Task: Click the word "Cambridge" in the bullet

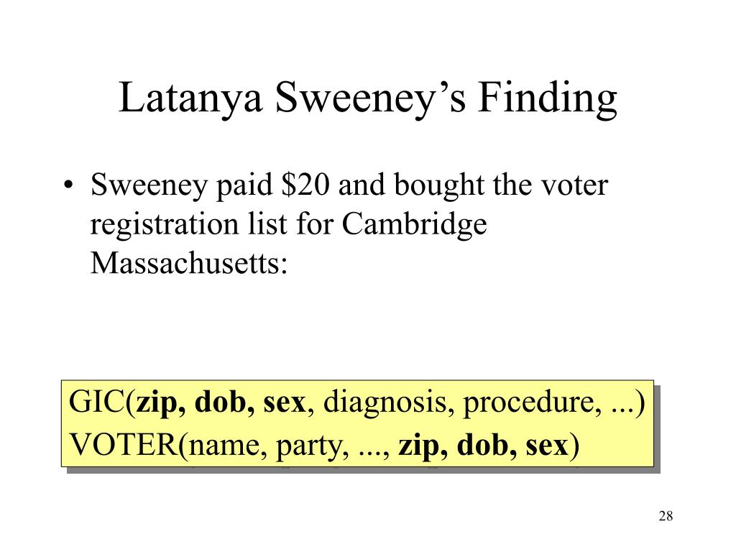Action: click(x=414, y=224)
